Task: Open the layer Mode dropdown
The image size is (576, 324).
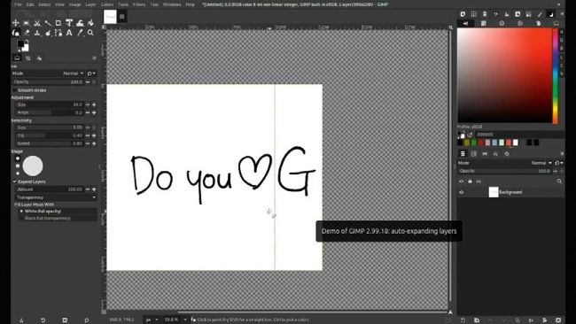Action: pyautogui.click(x=505, y=163)
